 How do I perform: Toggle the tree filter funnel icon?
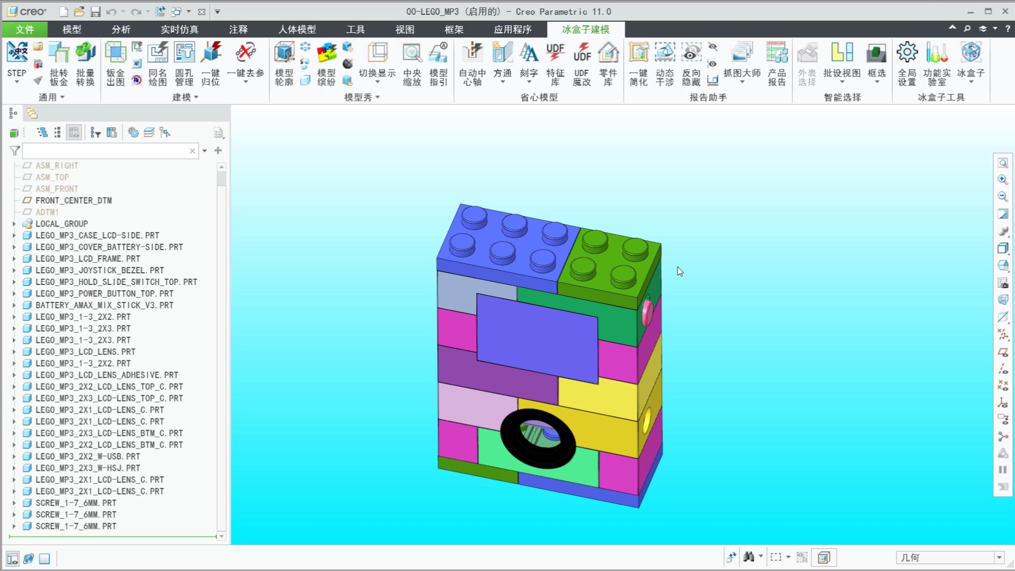point(14,151)
